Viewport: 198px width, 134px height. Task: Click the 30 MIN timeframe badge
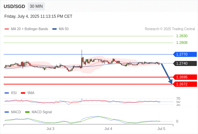tap(36, 6)
